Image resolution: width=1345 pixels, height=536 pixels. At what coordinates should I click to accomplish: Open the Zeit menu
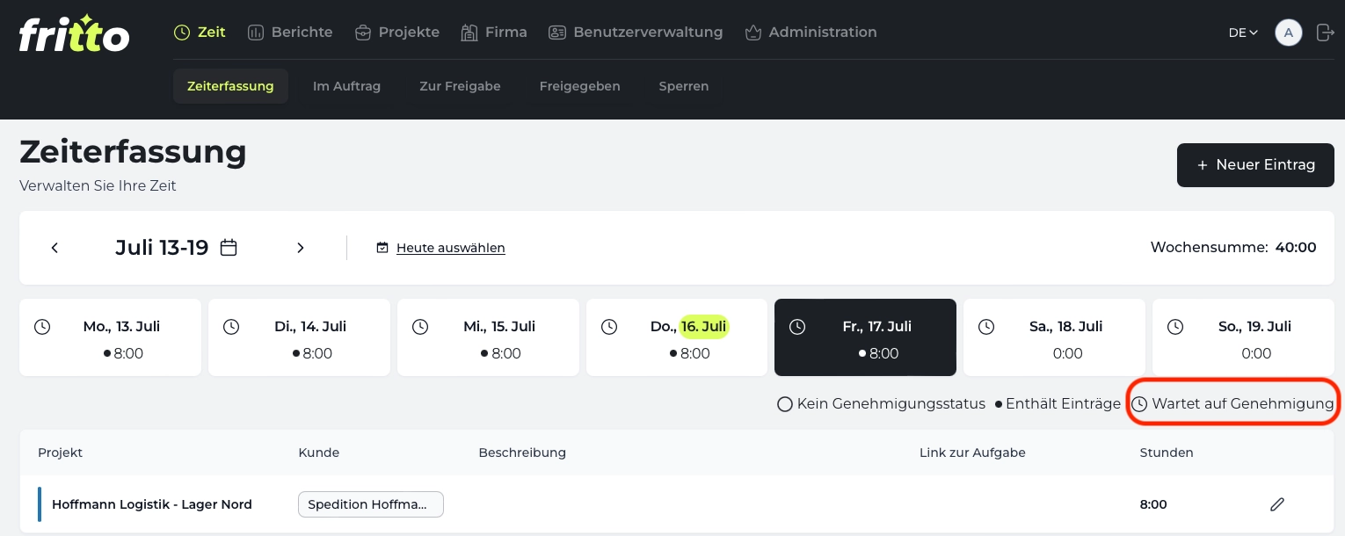200,33
